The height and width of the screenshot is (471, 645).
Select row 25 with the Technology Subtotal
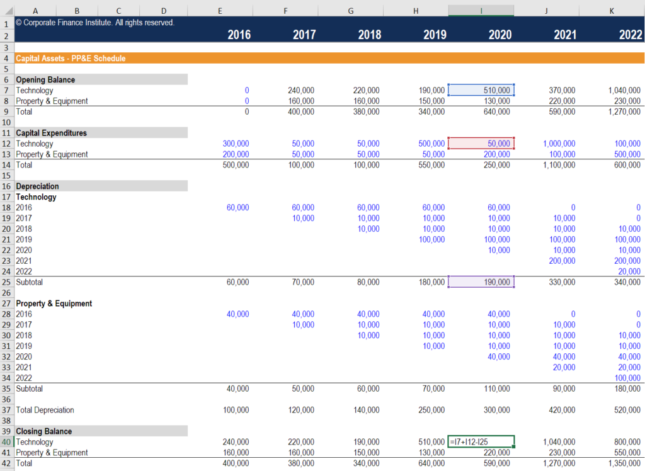pos(7,282)
